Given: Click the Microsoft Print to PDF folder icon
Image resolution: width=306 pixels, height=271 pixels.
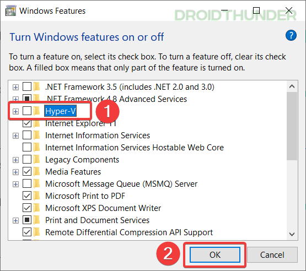Looking at the screenshot, I should tap(36, 196).
